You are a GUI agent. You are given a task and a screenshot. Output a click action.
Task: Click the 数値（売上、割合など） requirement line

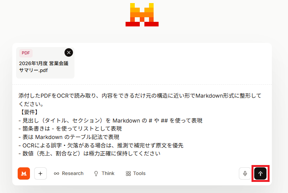[x=89, y=154]
